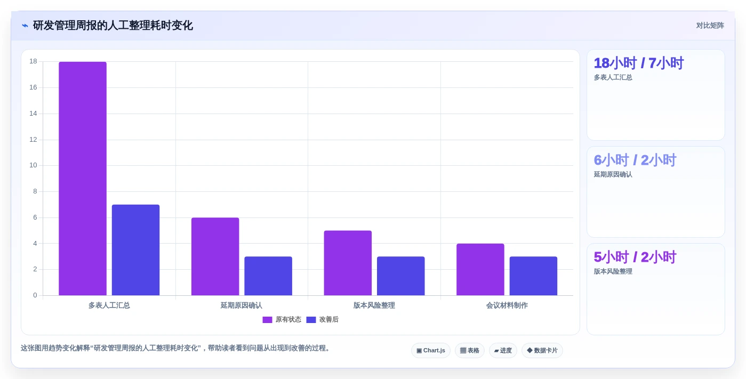This screenshot has height=379, width=746.
Task: Select the 表格 tag chip
Action: coord(470,351)
